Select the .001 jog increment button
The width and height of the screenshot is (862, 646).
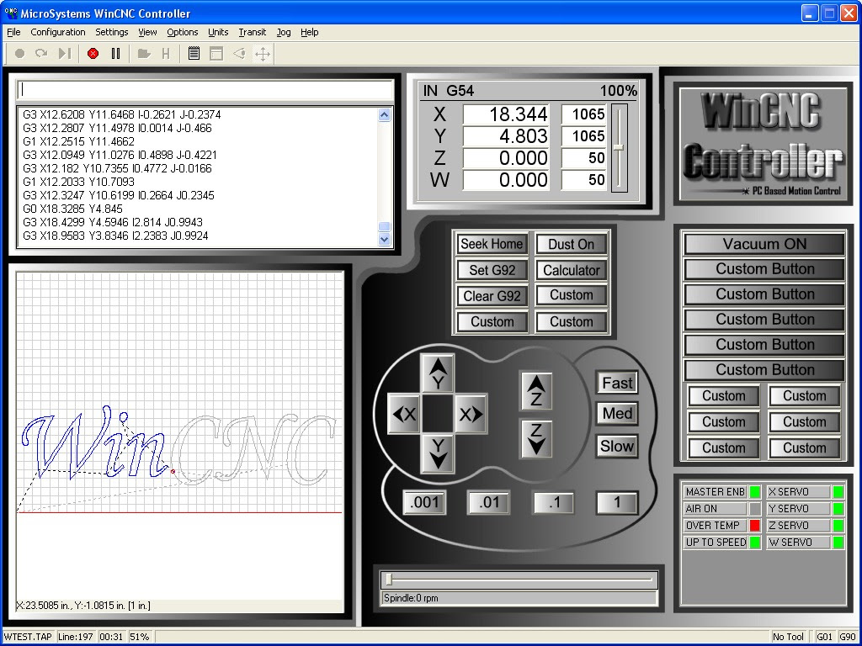pos(424,503)
